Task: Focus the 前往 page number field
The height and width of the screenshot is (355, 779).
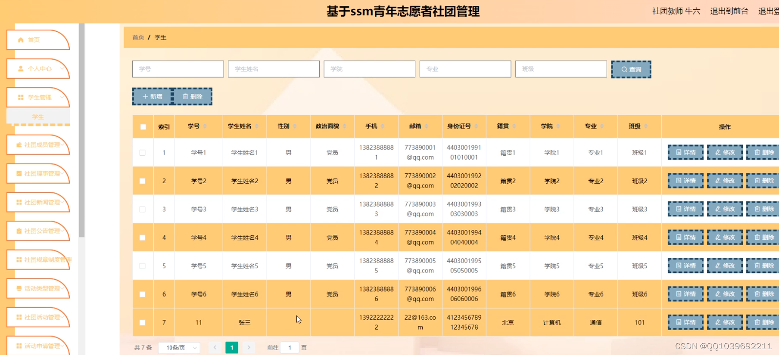Action: [290, 348]
